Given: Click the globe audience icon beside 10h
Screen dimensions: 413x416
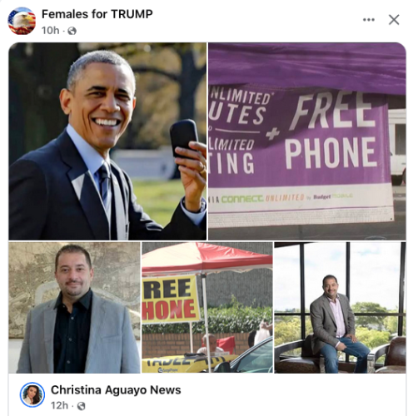Looking at the screenshot, I should click(x=72, y=31).
